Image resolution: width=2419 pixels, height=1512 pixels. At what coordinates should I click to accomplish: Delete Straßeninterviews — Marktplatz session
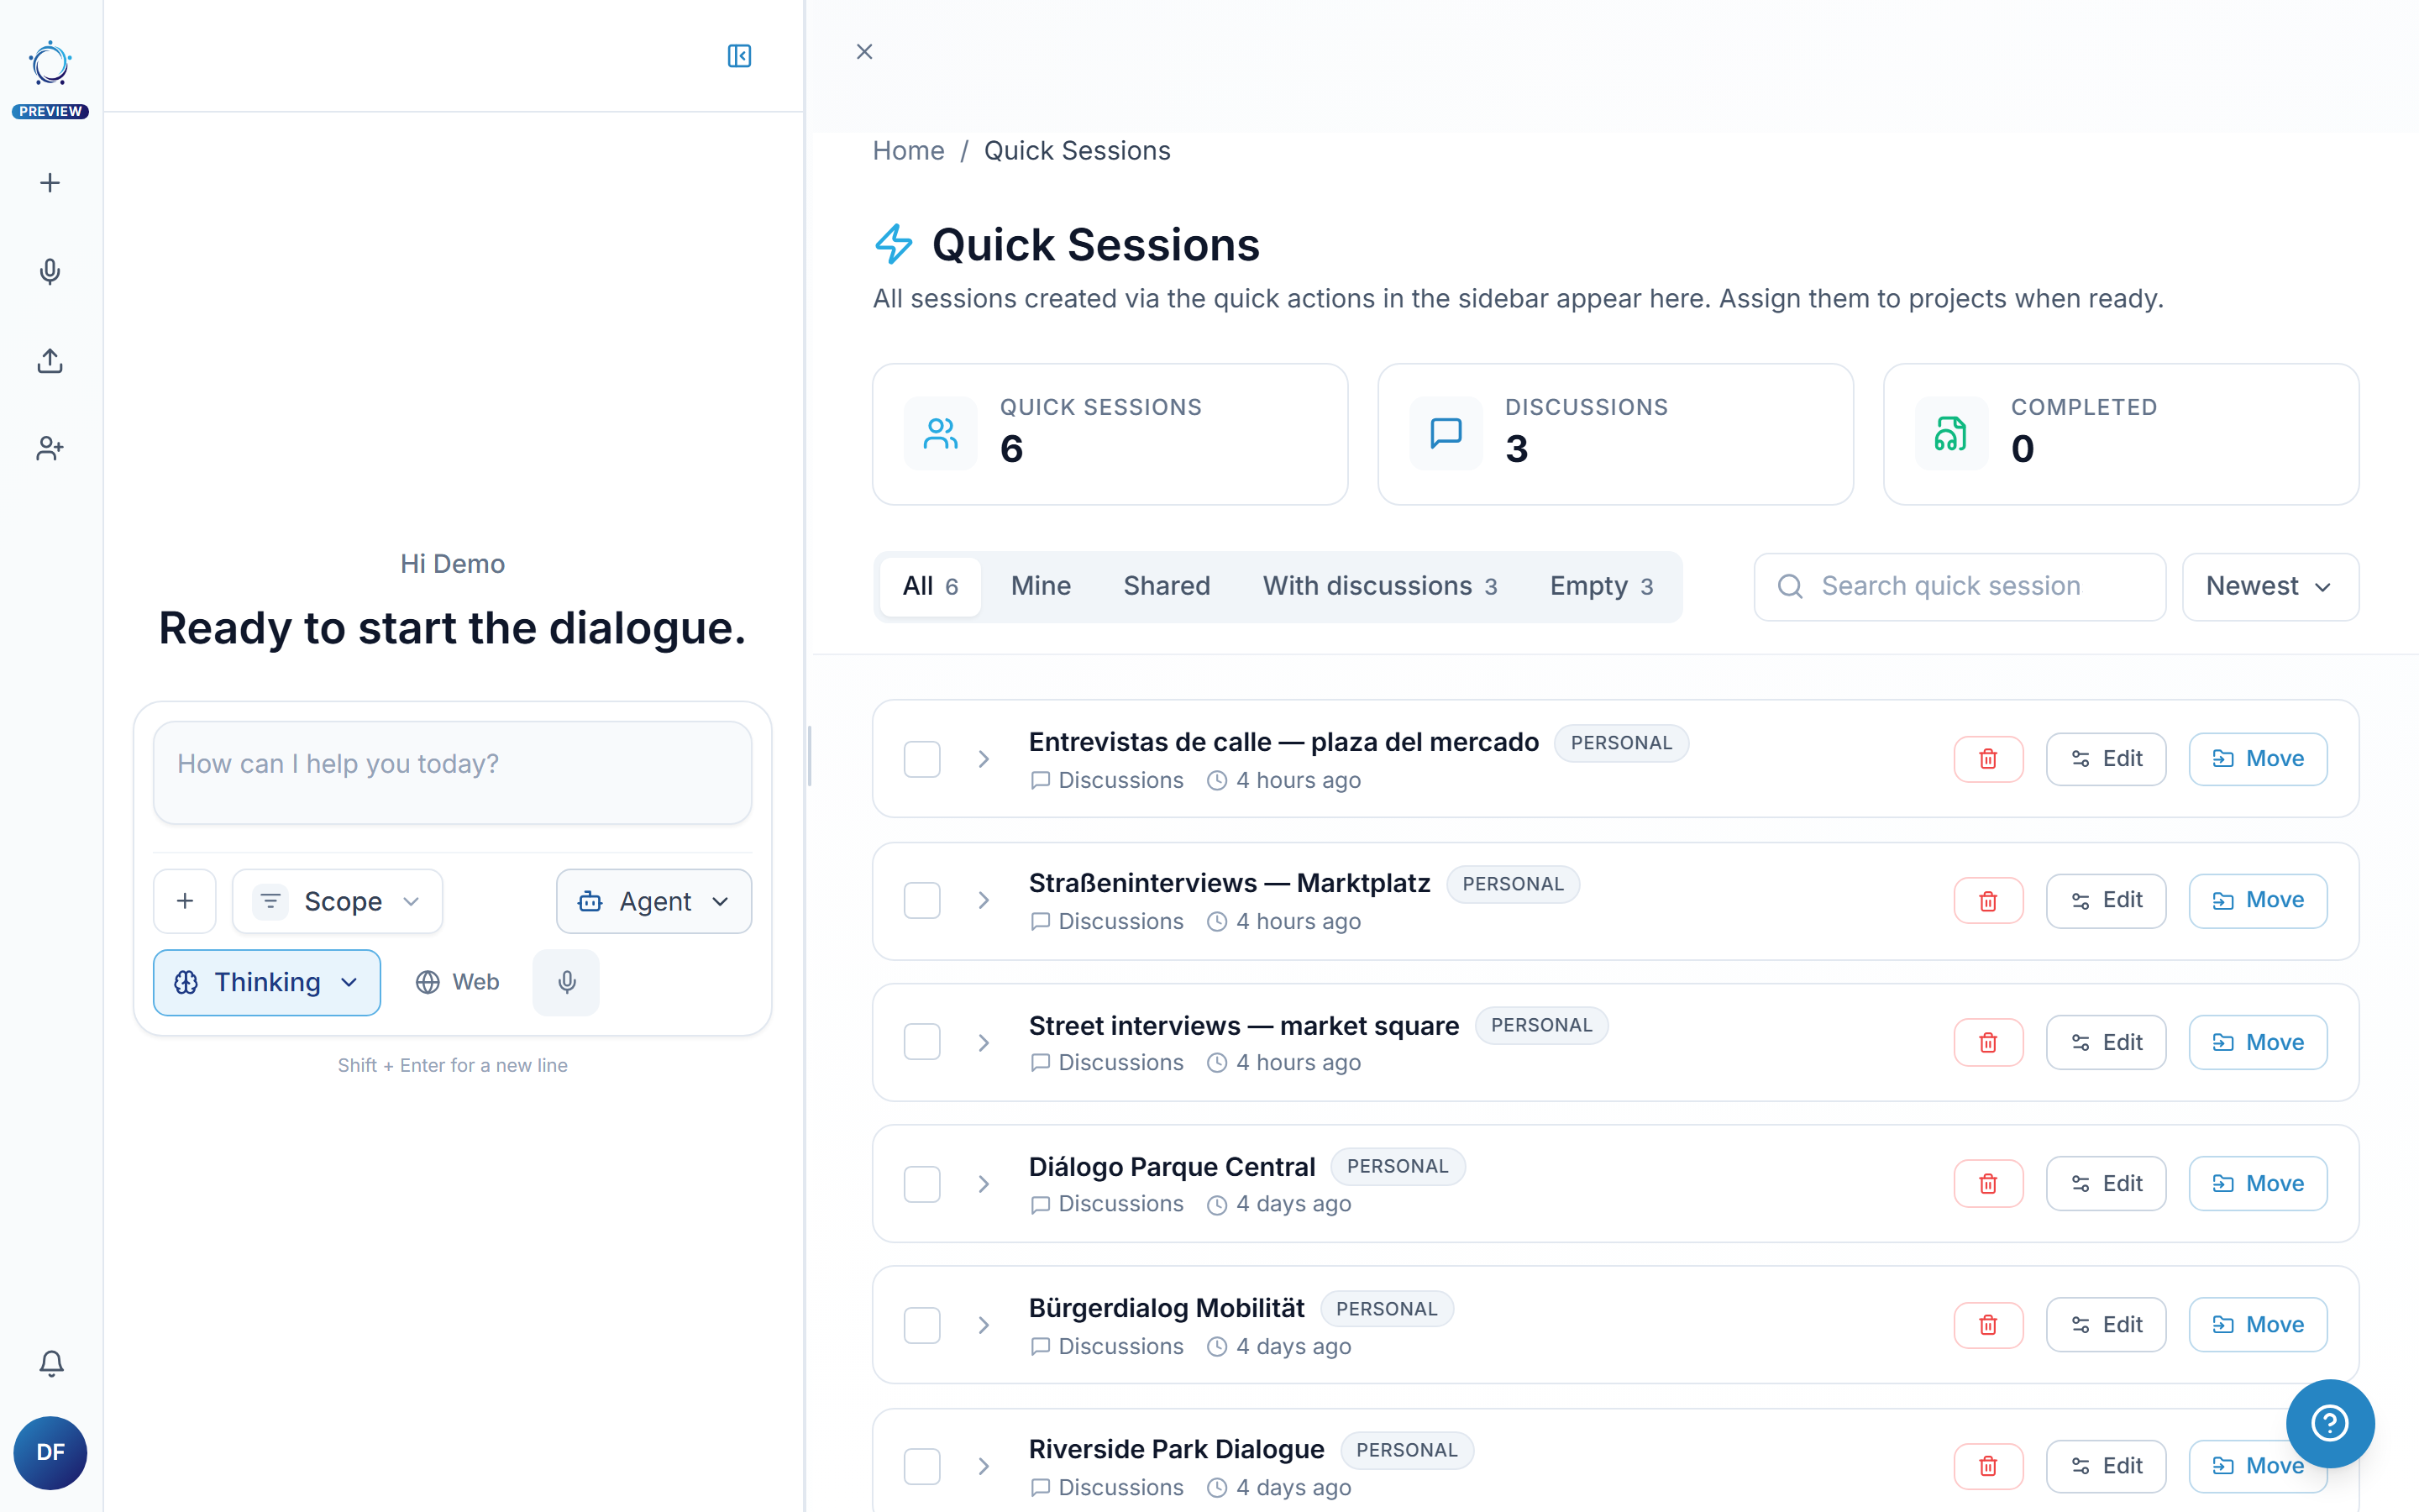[x=1988, y=901]
